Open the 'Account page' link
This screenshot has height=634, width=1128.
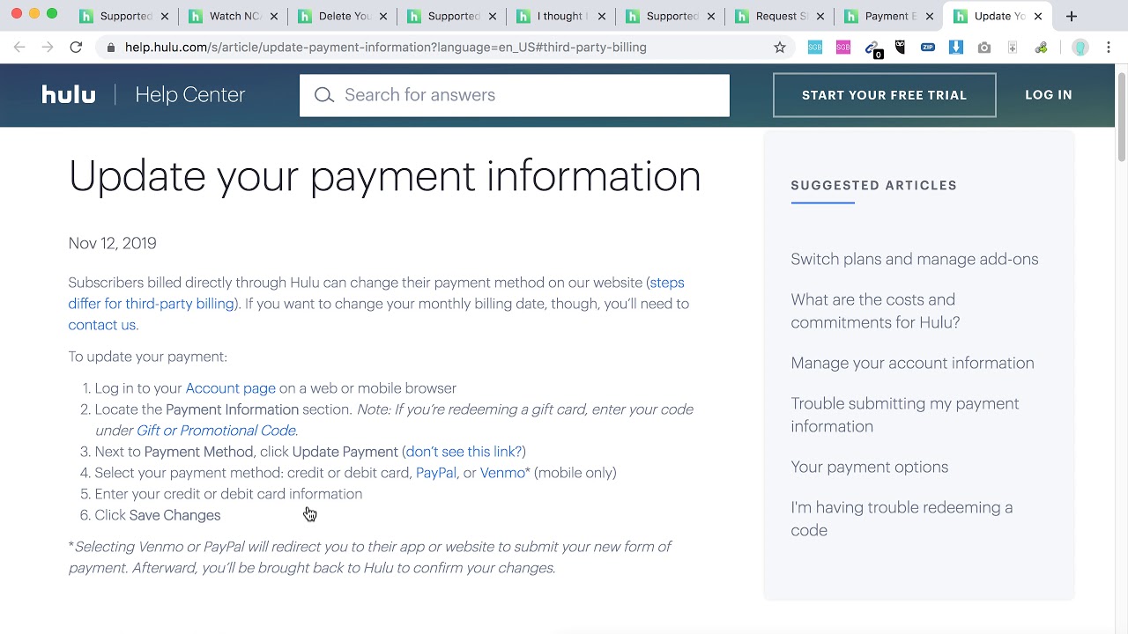point(230,388)
